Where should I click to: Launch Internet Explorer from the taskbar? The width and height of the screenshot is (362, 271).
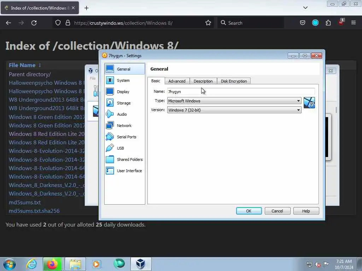click(x=31, y=264)
